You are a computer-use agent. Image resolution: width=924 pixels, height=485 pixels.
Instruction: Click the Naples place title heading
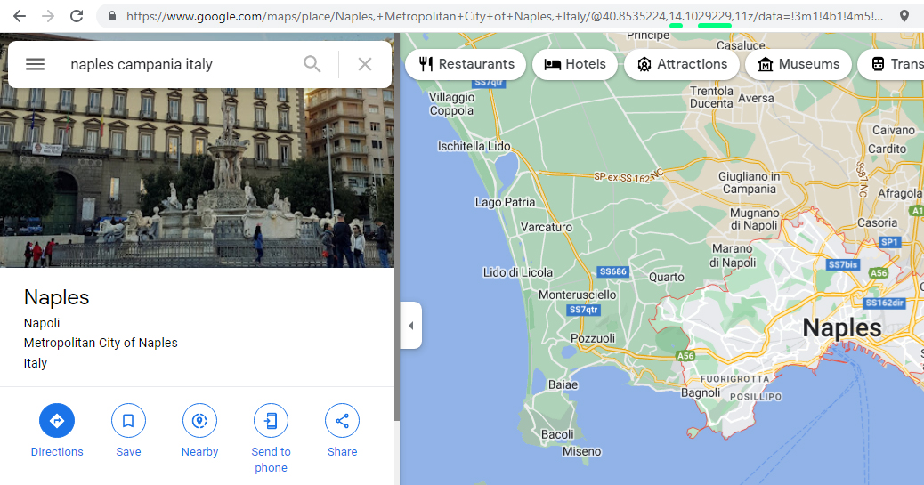57,297
